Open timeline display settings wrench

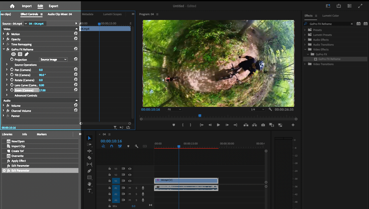point(136,146)
